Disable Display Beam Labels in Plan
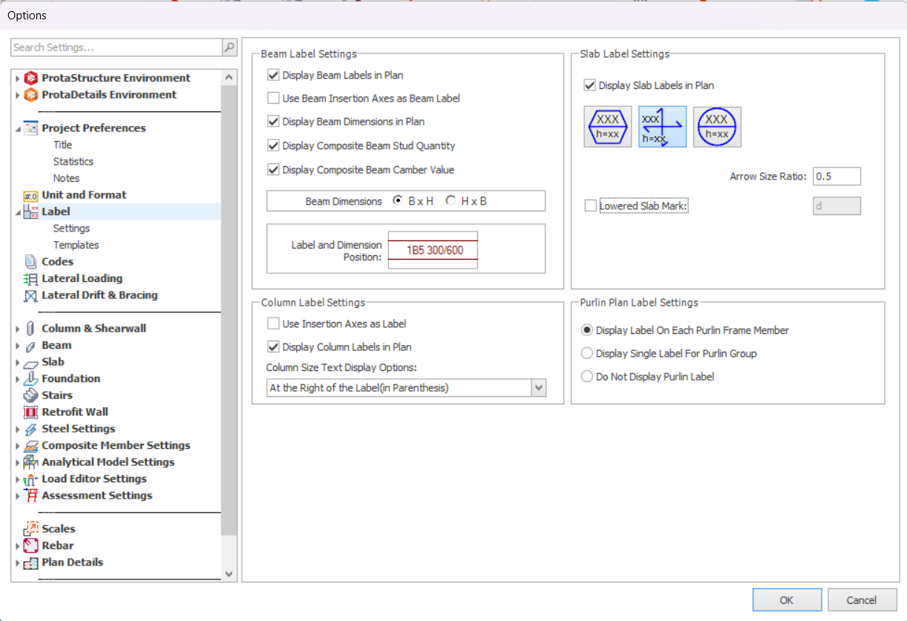Viewport: 907px width, 621px height. coord(273,75)
